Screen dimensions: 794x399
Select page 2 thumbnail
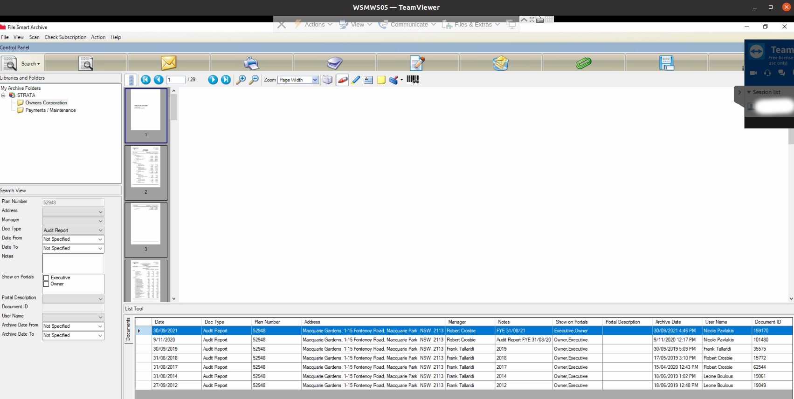(x=145, y=168)
